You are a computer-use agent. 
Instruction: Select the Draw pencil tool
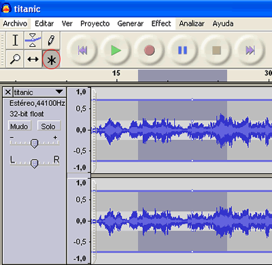(51, 40)
